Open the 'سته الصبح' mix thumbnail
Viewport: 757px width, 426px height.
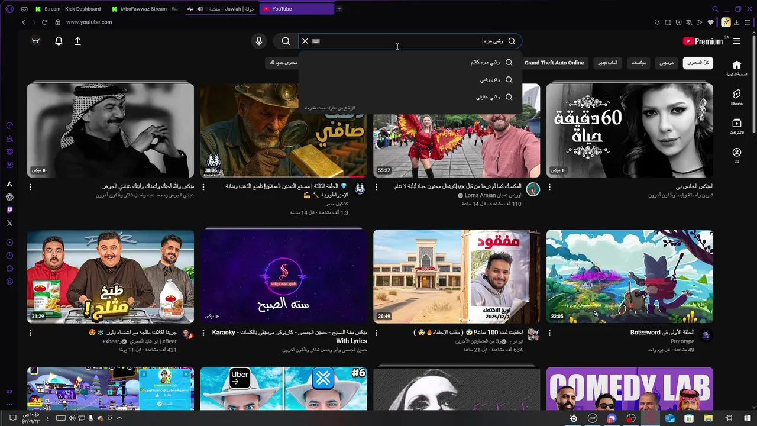pyautogui.click(x=283, y=276)
